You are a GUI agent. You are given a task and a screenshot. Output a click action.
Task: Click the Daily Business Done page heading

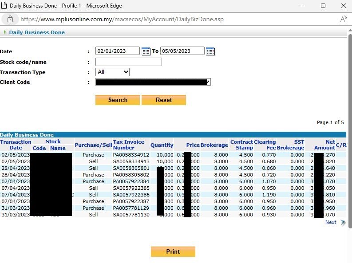(x=37, y=32)
